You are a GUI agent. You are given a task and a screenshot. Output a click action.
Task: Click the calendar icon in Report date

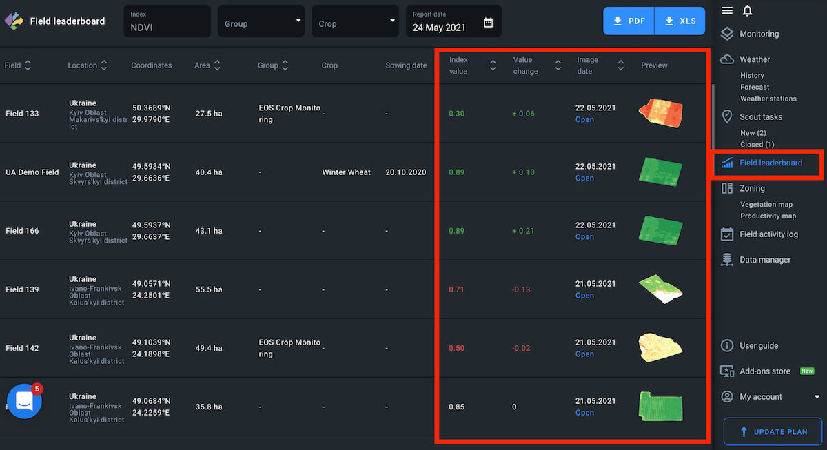coord(488,22)
